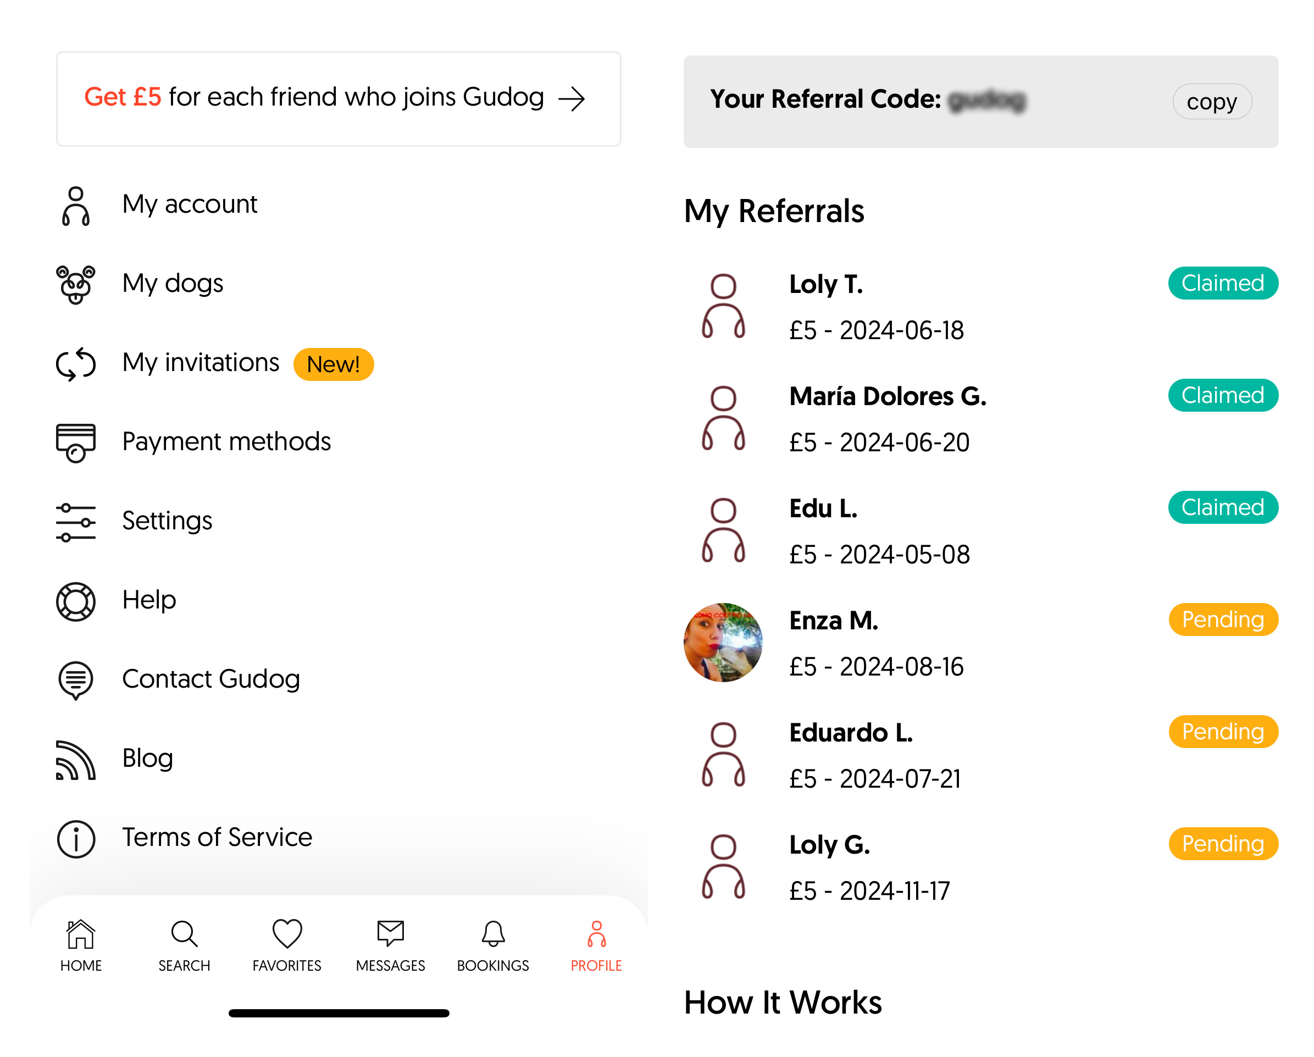Open the My dogs section
The height and width of the screenshot is (1057, 1314).
[x=173, y=283]
